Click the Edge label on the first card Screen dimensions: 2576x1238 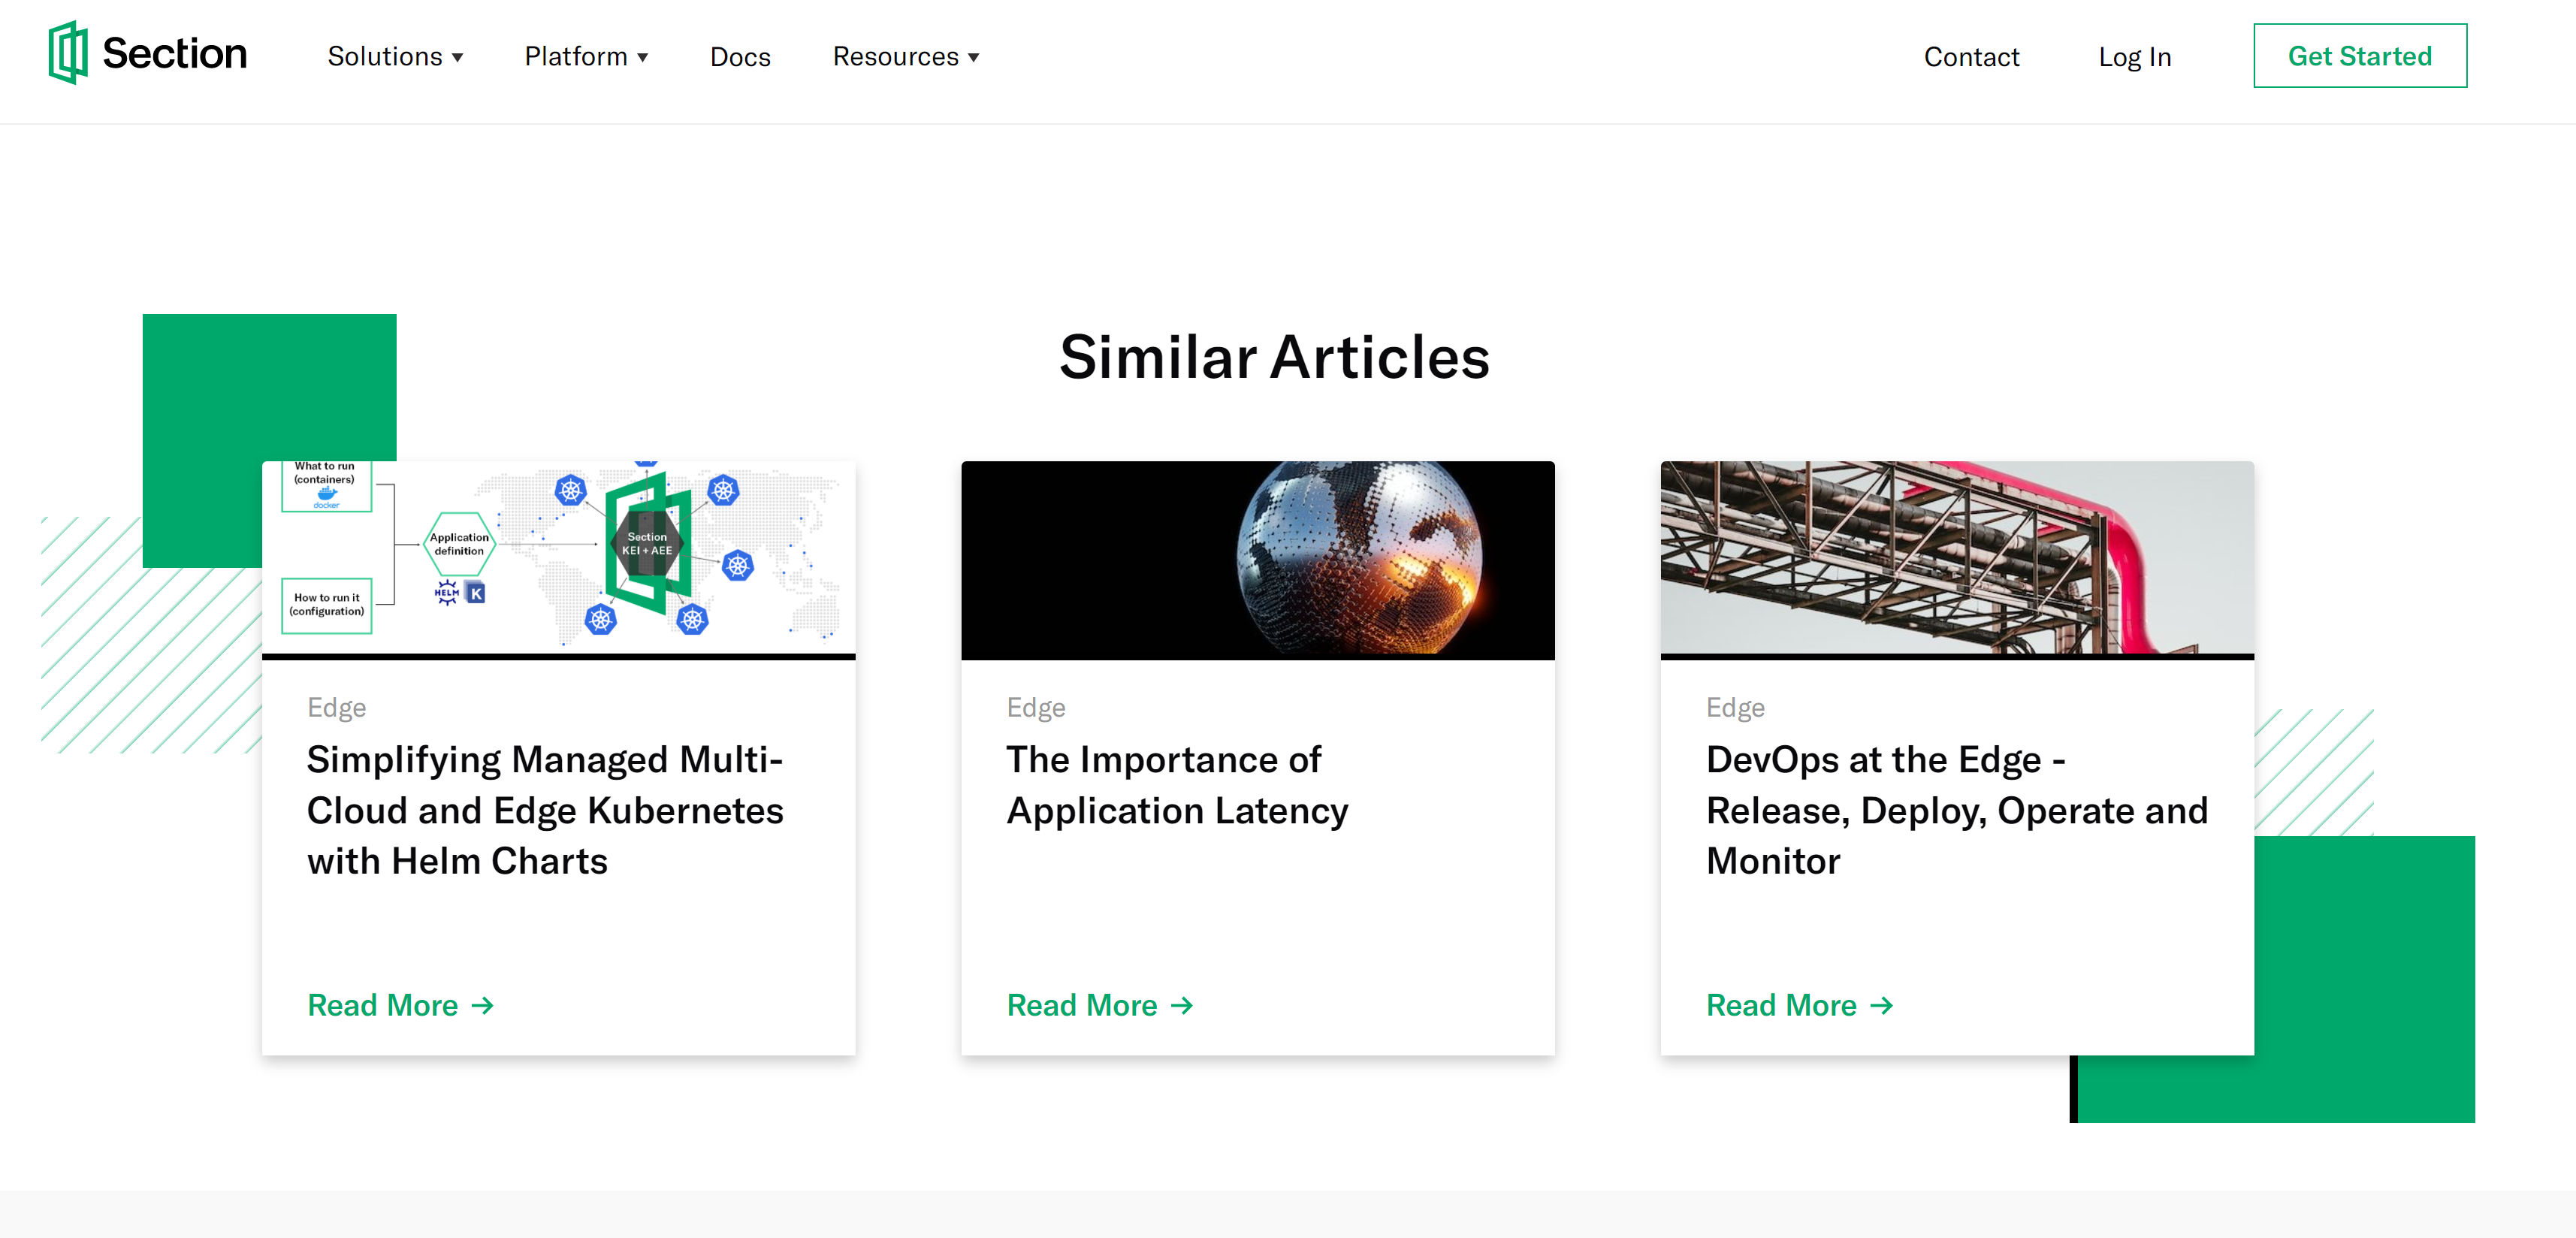336,707
